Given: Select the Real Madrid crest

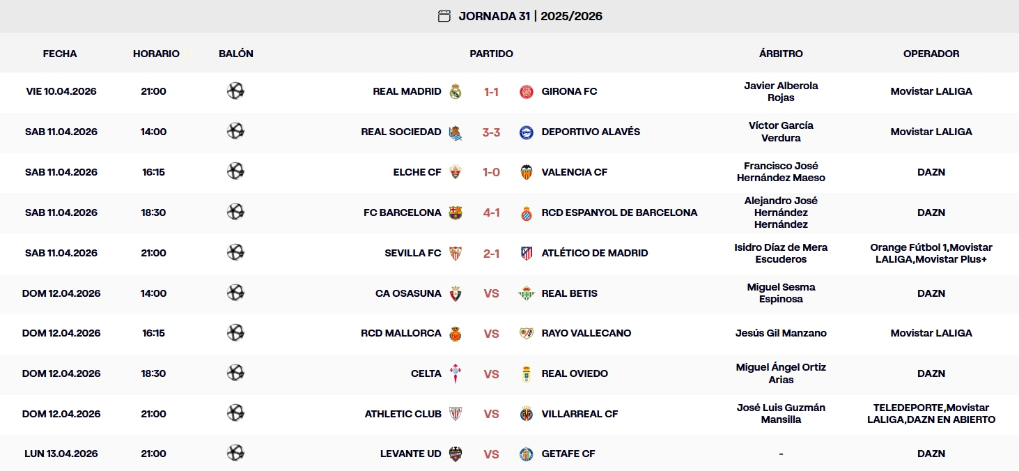Looking at the screenshot, I should click(456, 91).
